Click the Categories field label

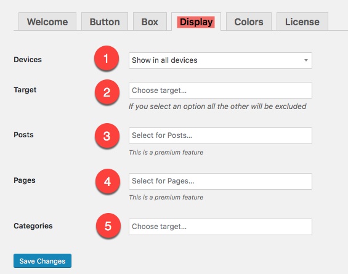coord(33,225)
